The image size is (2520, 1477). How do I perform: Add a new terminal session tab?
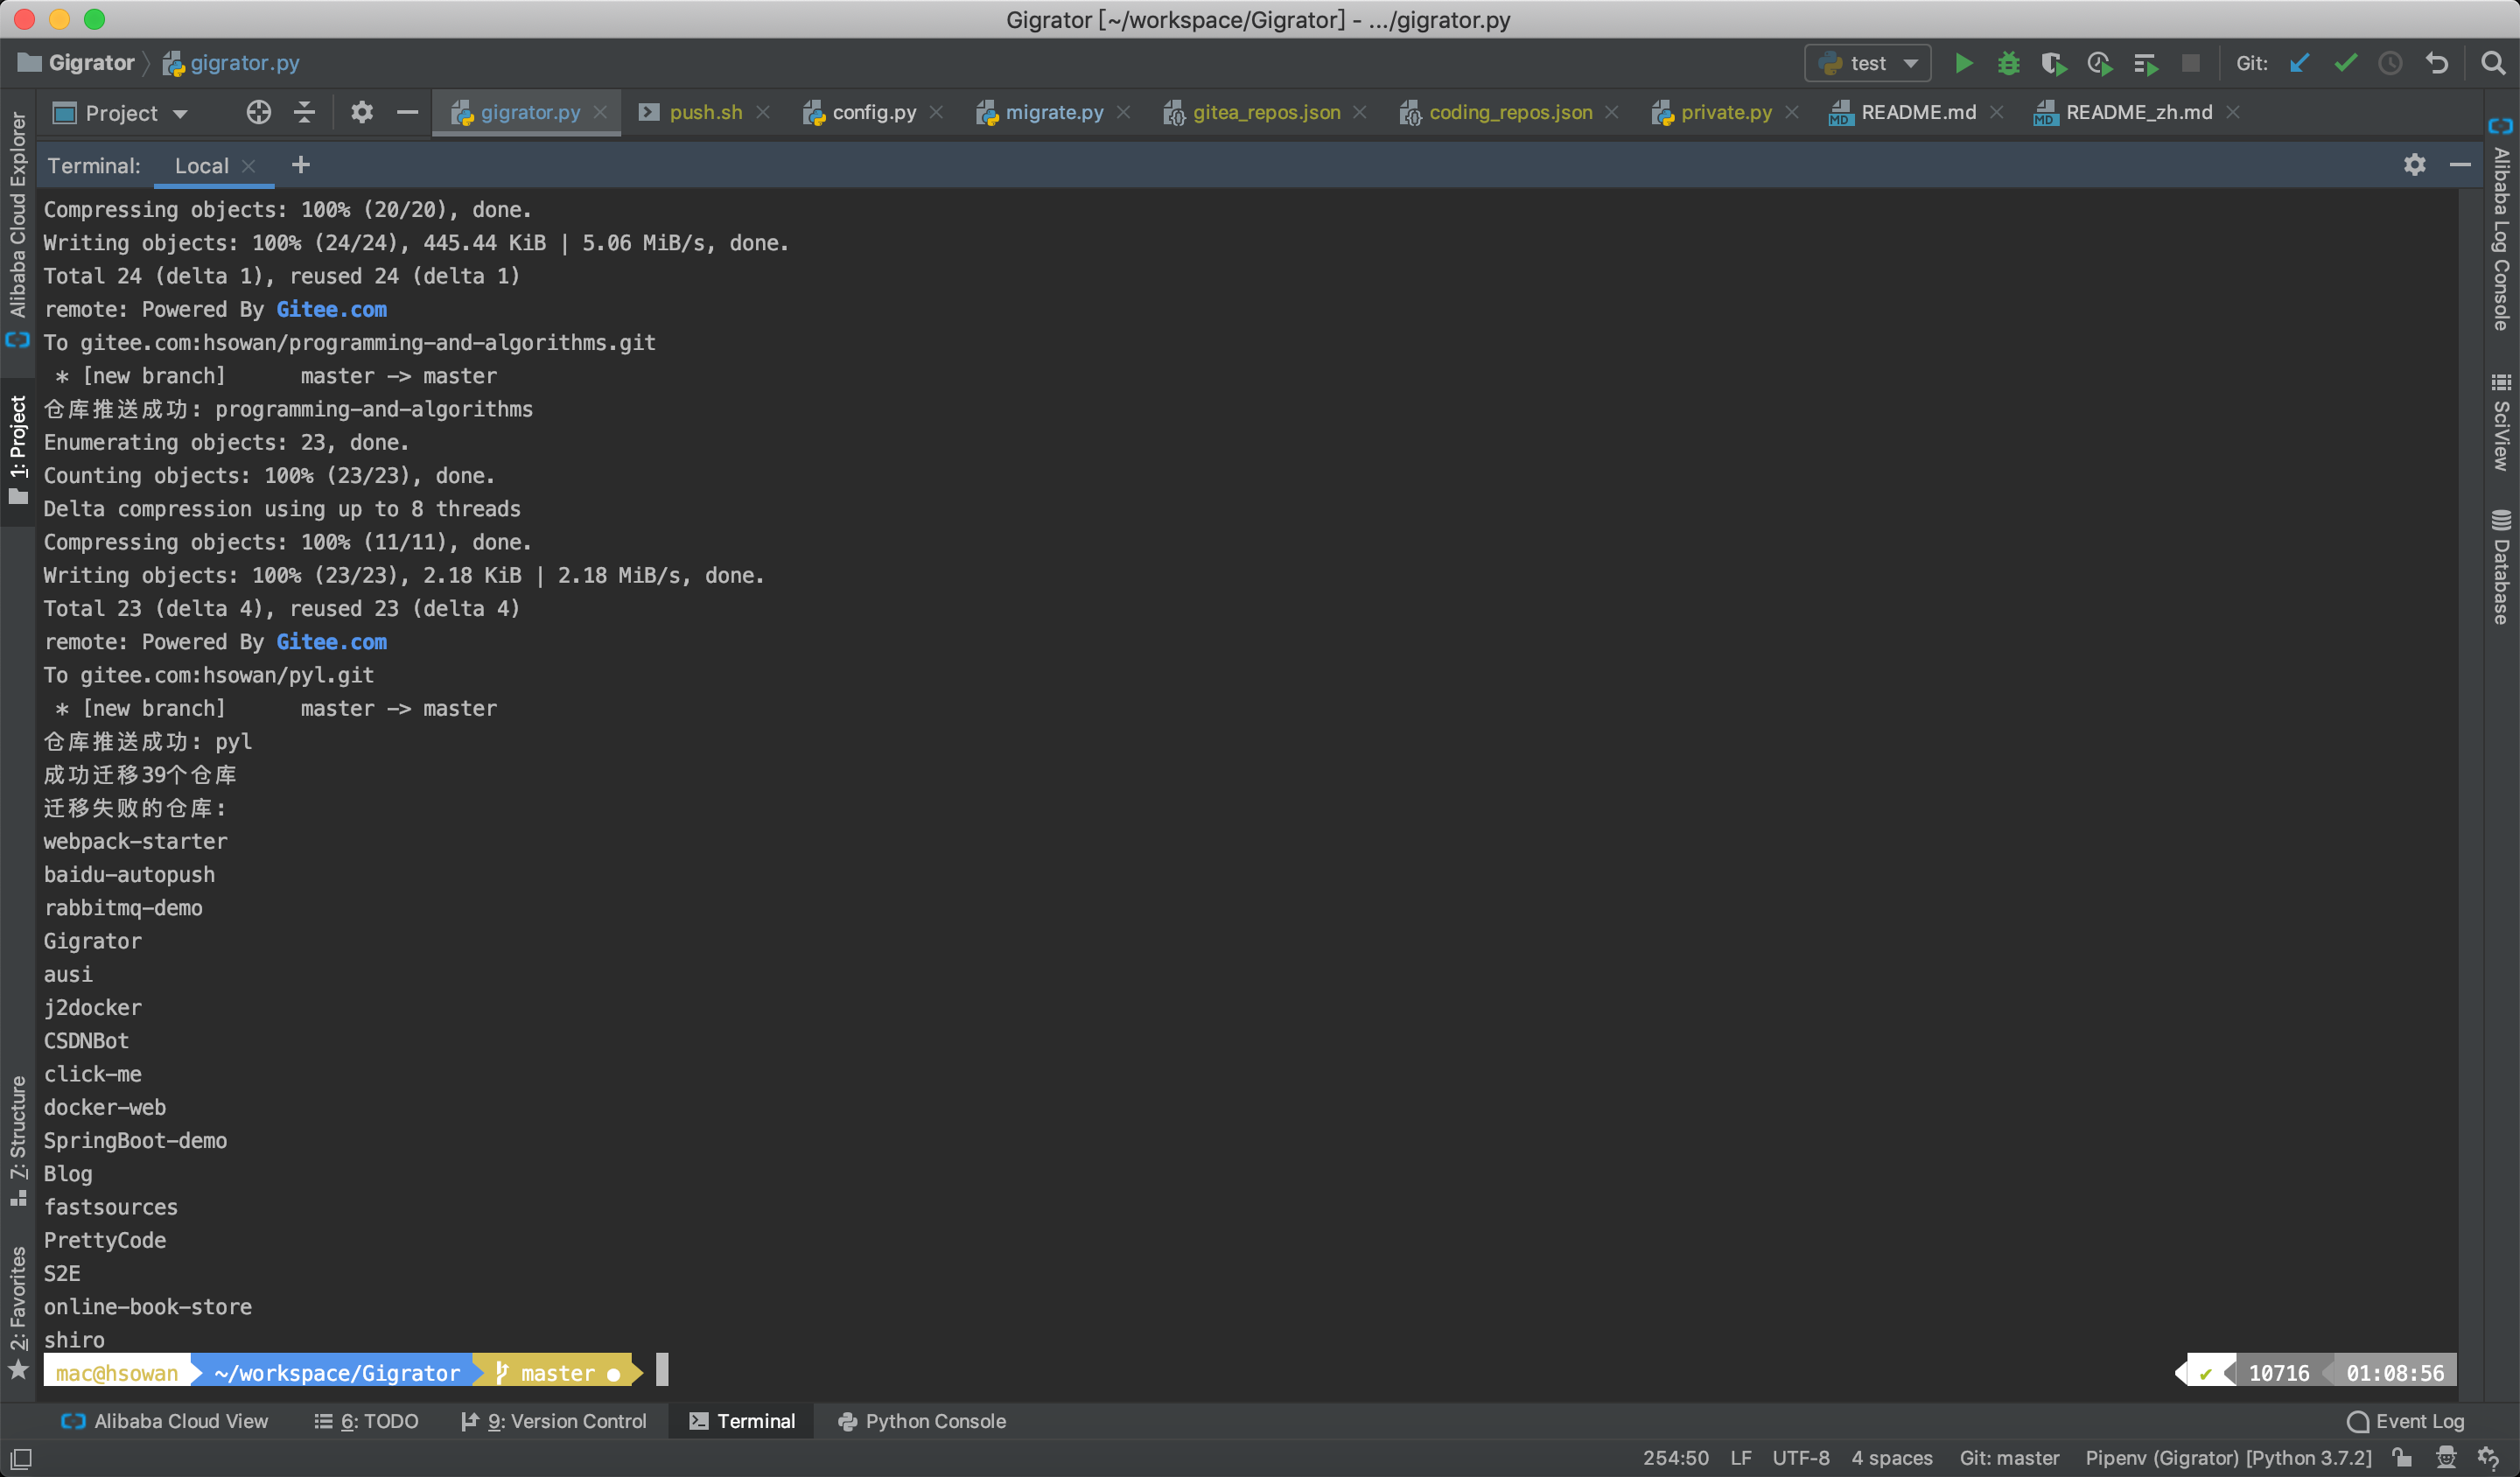(300, 165)
